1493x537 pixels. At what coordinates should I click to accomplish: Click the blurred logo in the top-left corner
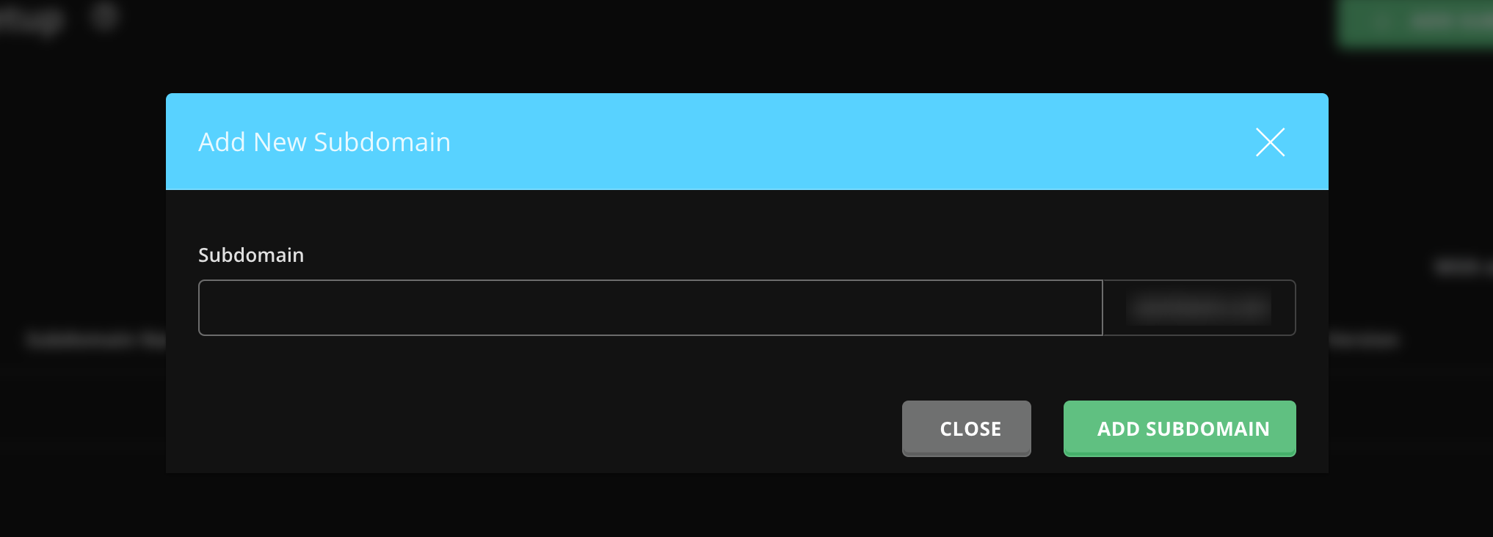33,20
